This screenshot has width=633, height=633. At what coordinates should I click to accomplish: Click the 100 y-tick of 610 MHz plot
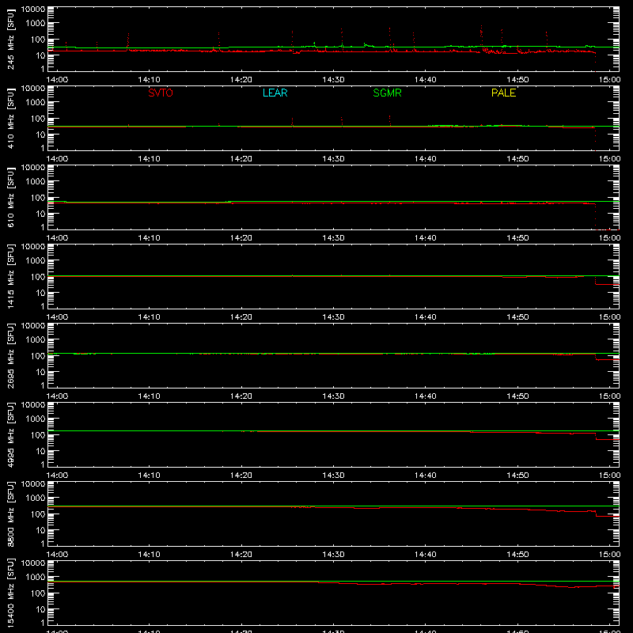tap(38, 198)
